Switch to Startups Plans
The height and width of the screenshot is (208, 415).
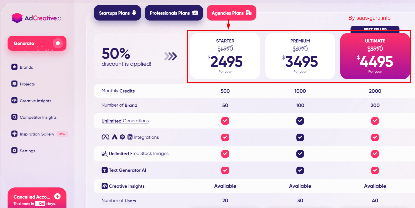117,12
